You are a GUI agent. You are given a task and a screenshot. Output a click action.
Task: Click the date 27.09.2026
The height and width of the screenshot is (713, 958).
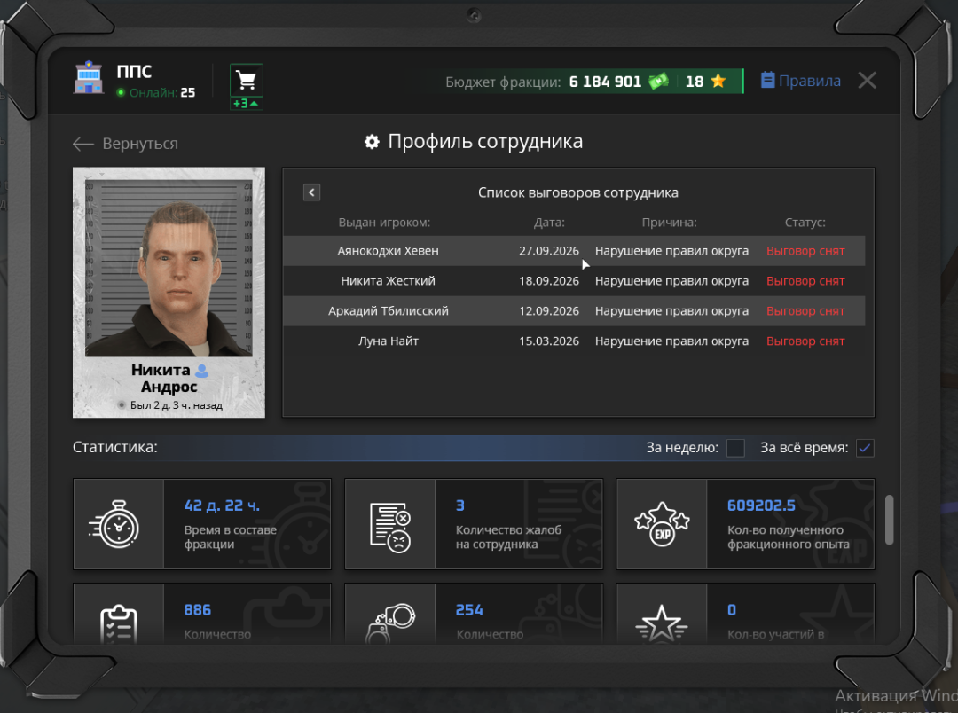click(x=549, y=251)
